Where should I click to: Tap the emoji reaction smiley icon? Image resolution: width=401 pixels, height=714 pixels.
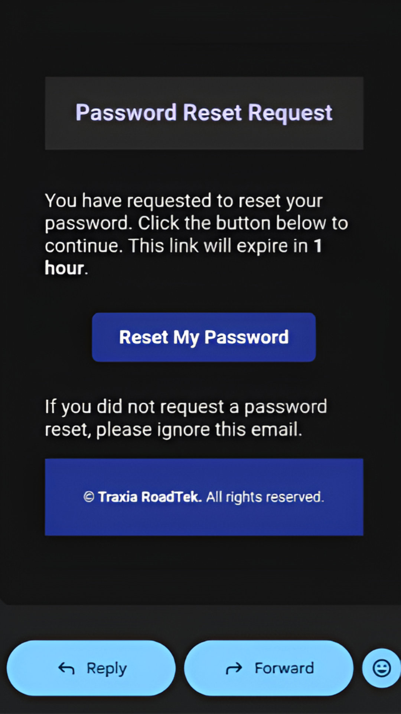point(381,668)
